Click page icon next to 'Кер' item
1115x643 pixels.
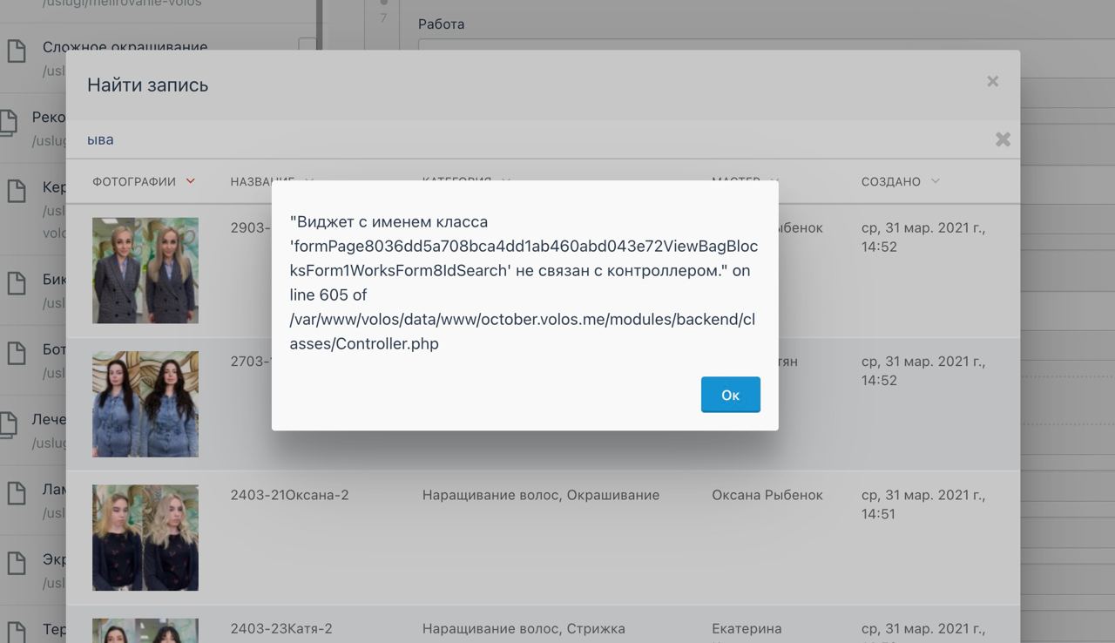click(x=17, y=191)
